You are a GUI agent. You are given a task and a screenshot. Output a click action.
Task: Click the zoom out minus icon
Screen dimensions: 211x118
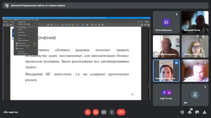click(69, 25)
